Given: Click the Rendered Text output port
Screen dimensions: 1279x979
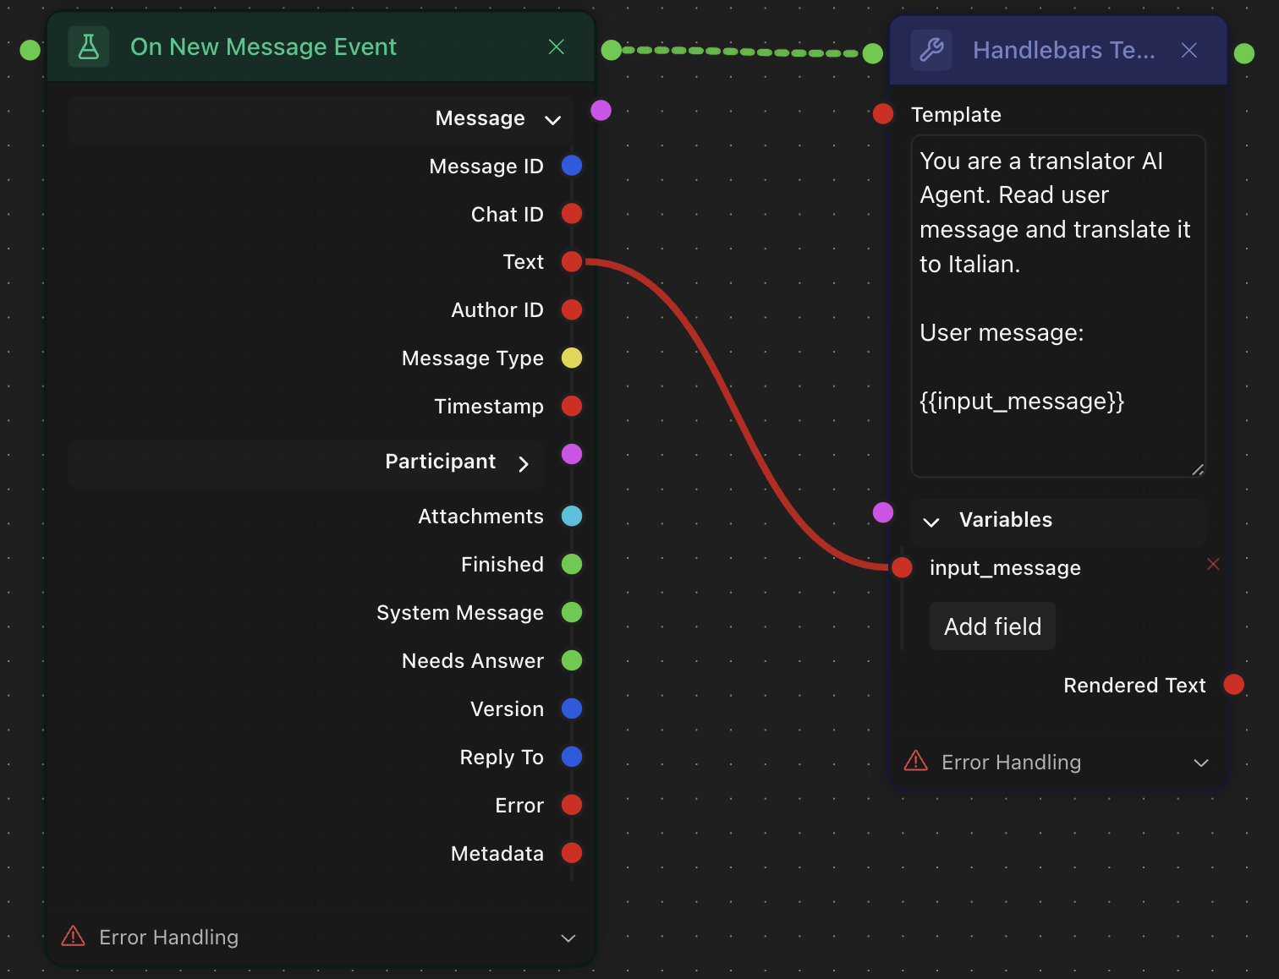Looking at the screenshot, I should [1234, 685].
